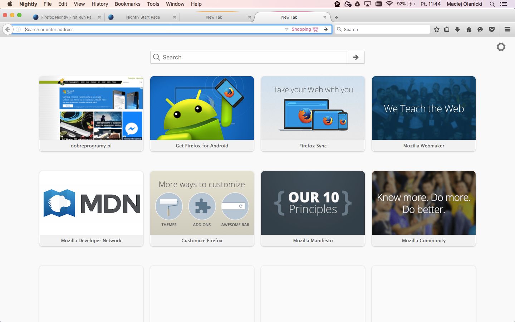Open the History menu
The width and height of the screenshot is (515, 322).
(x=100, y=4)
